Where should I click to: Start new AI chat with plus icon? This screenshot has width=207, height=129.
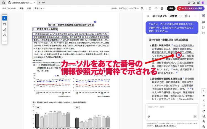point(181,16)
